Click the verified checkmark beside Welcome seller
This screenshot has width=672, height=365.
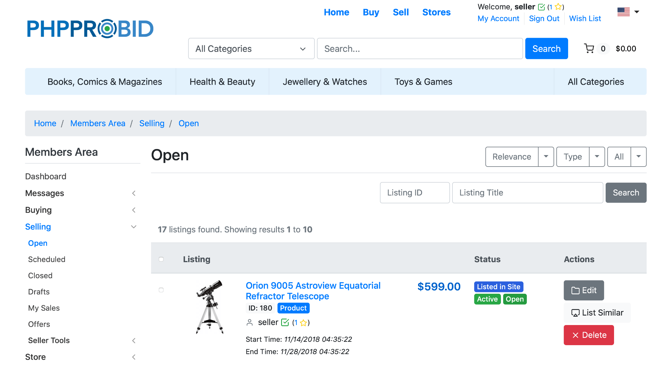click(x=542, y=7)
